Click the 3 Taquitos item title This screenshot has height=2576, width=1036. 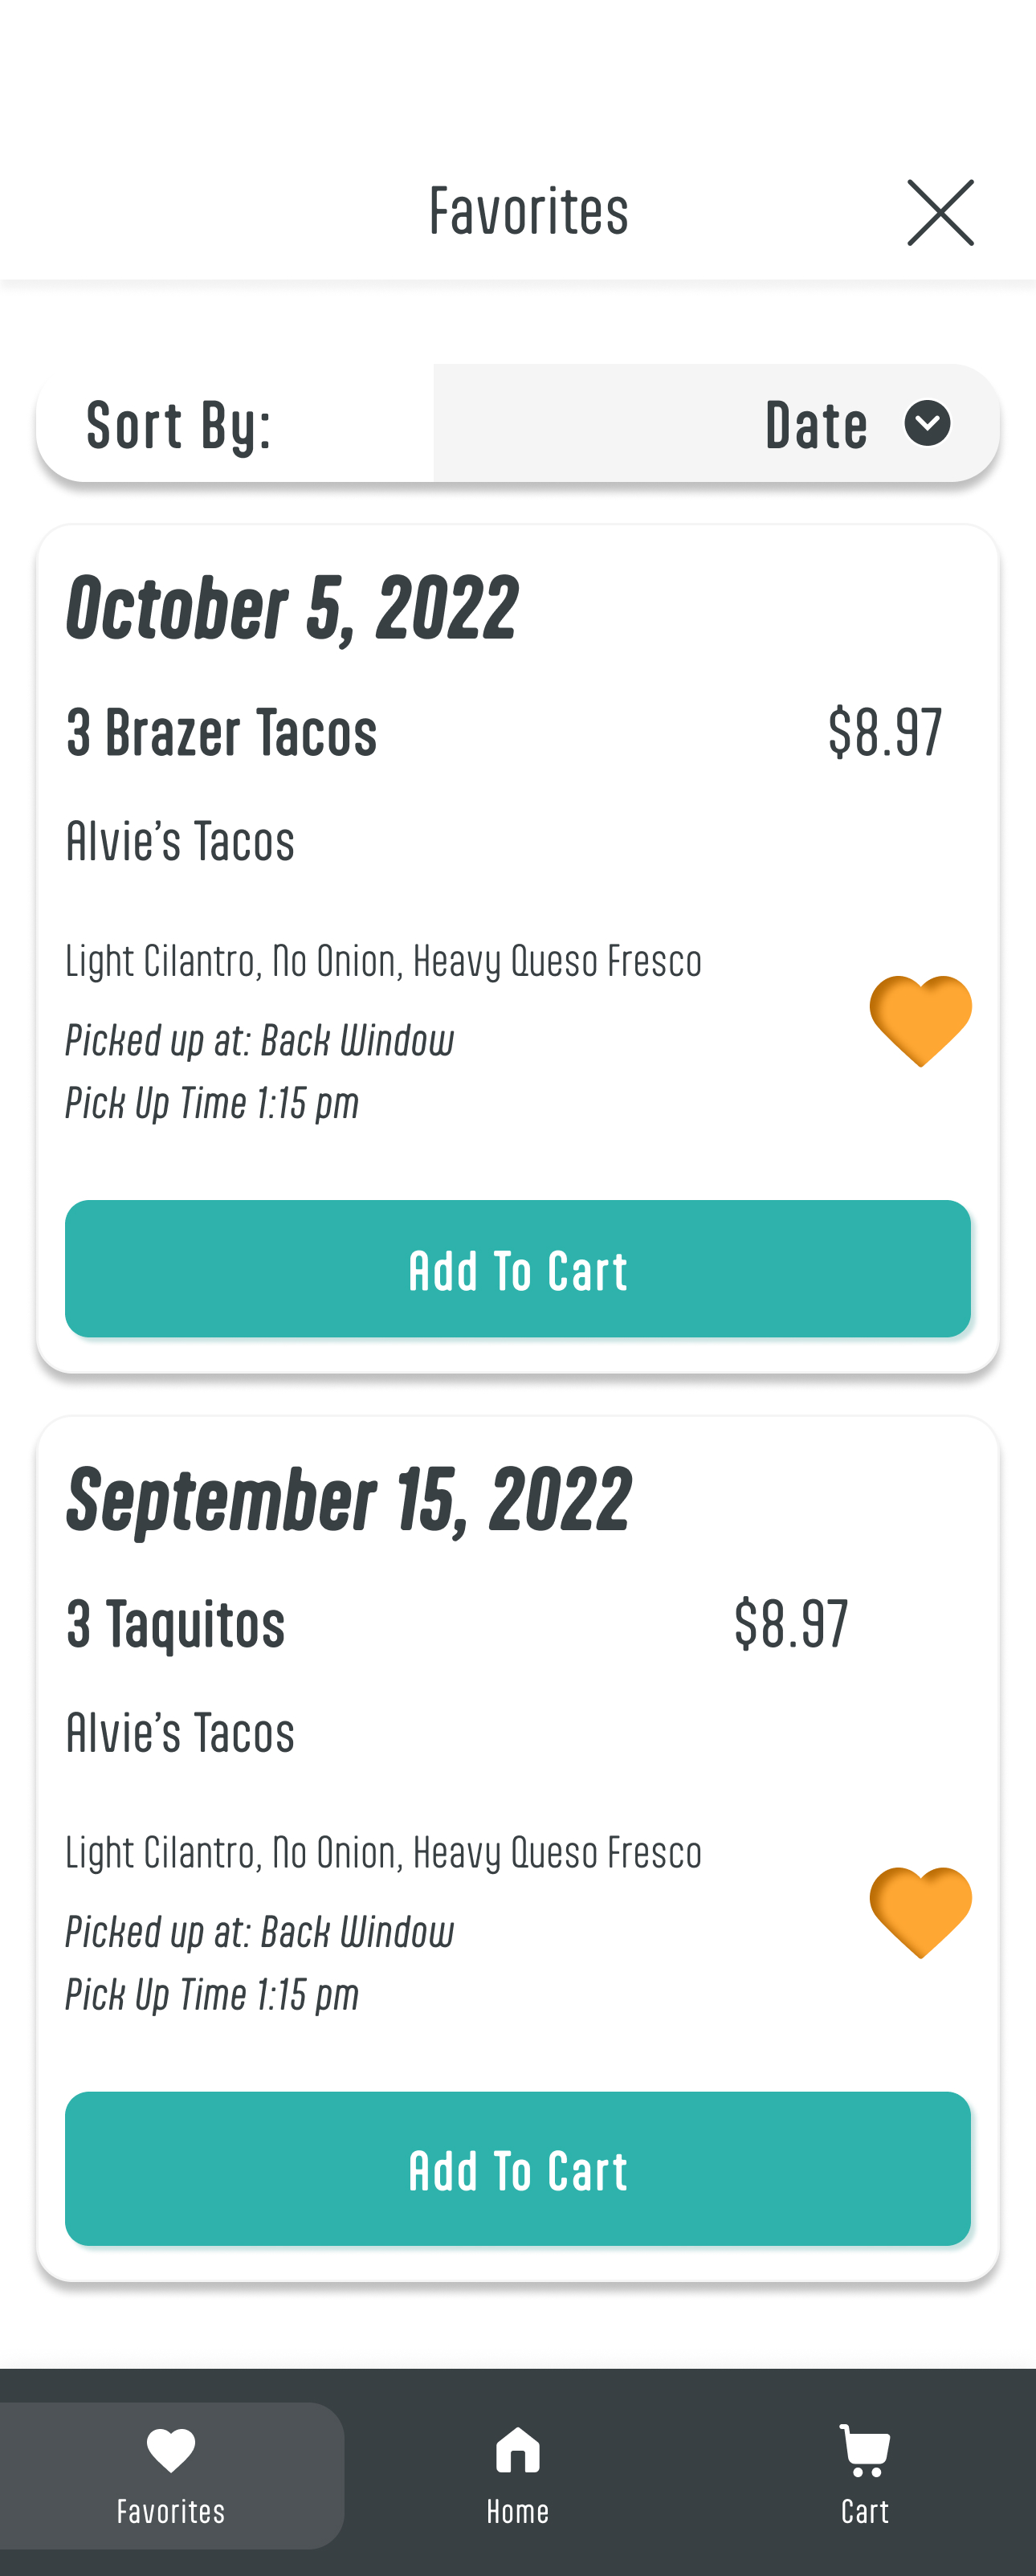point(176,1624)
